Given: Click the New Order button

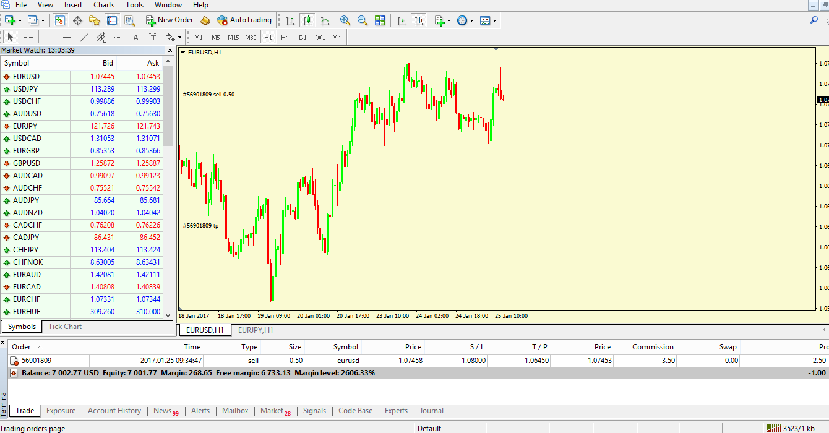Looking at the screenshot, I should tap(170, 20).
